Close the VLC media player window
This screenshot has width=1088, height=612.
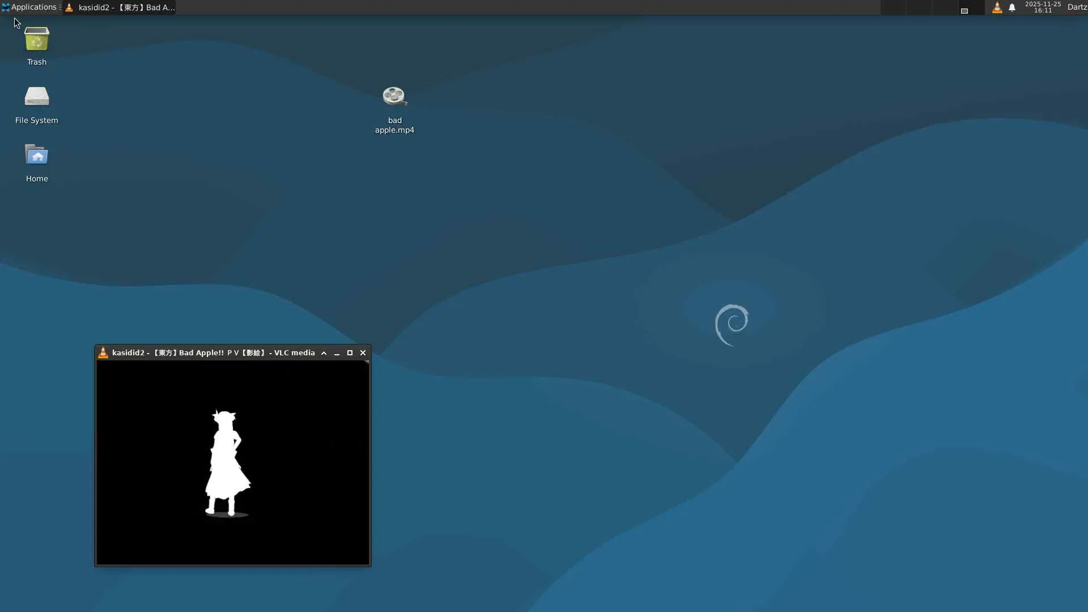click(363, 352)
